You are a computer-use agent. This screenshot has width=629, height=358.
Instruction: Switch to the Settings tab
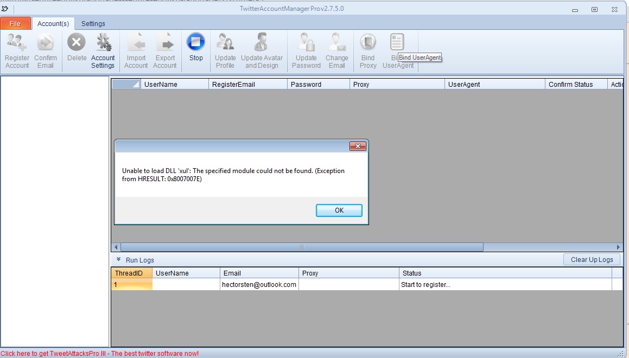[93, 24]
